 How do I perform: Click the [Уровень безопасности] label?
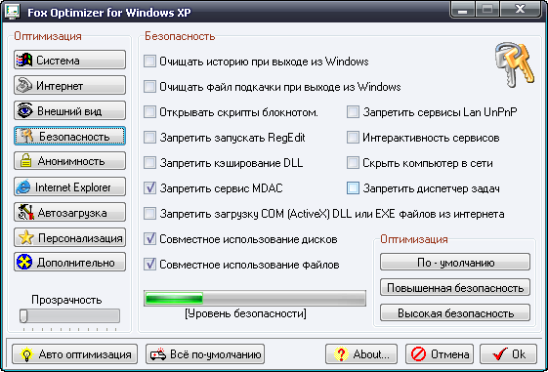click(246, 313)
